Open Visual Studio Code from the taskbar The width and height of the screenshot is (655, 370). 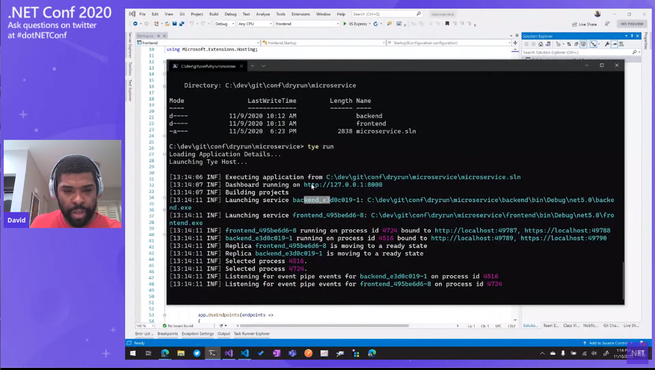click(245, 353)
